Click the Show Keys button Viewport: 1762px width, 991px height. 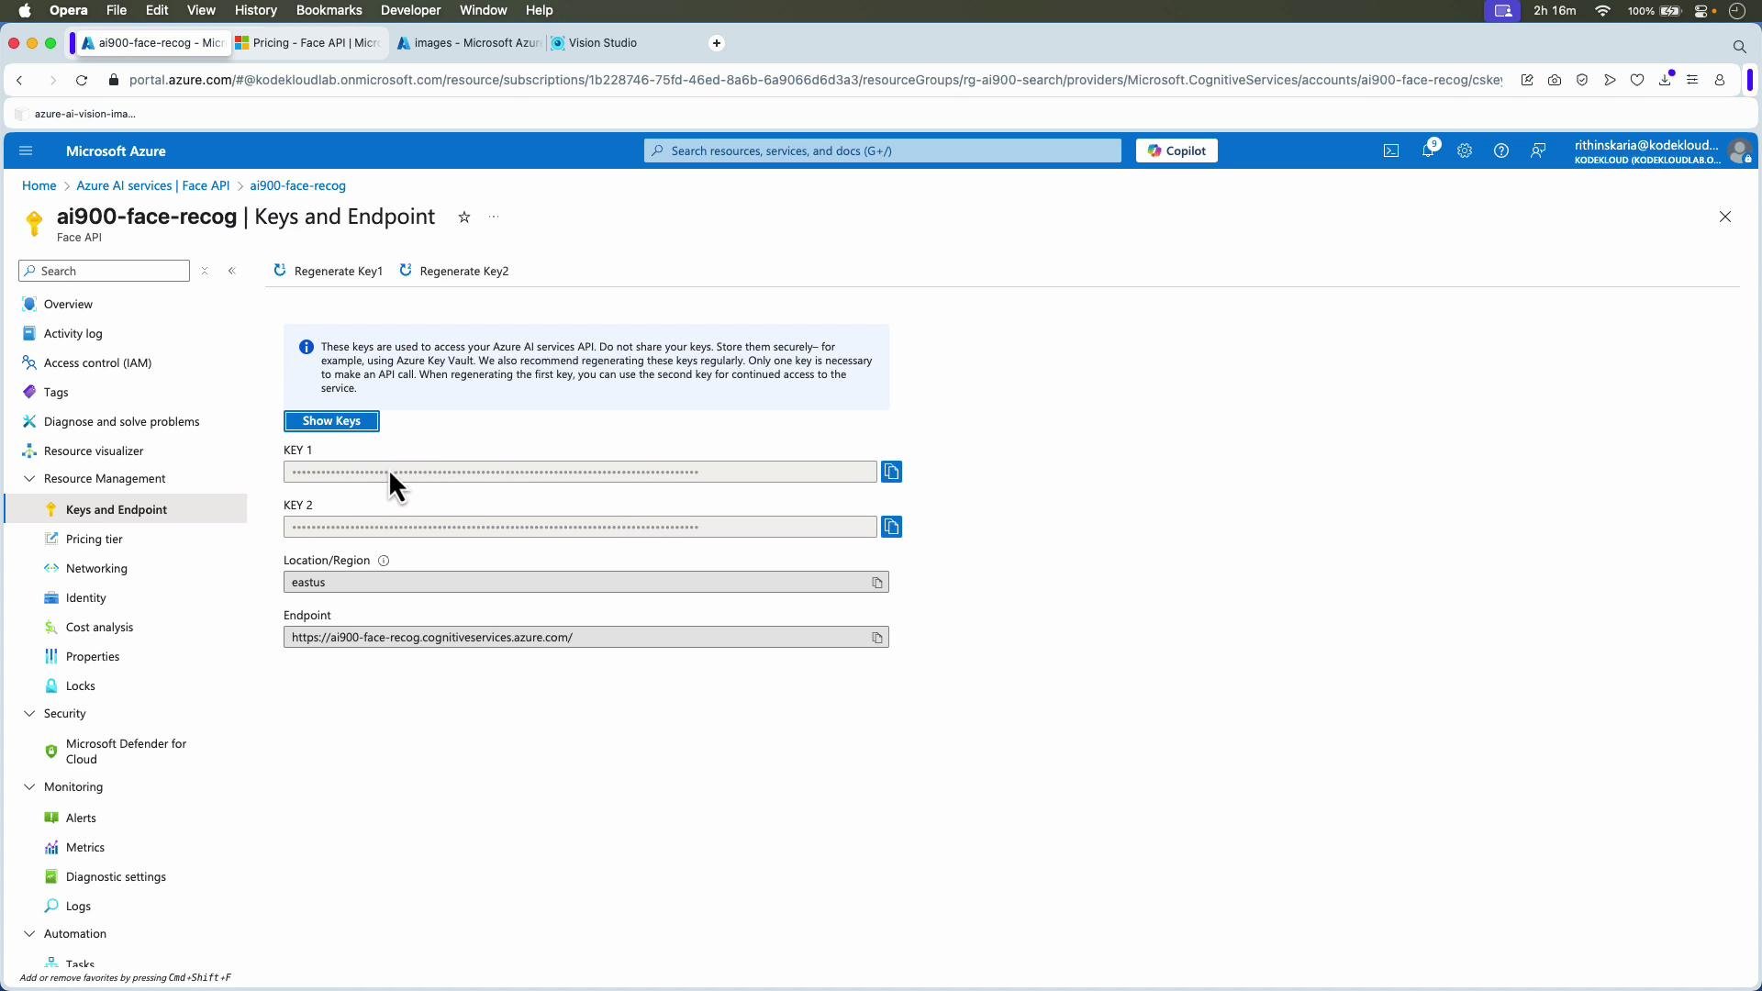pos(331,421)
